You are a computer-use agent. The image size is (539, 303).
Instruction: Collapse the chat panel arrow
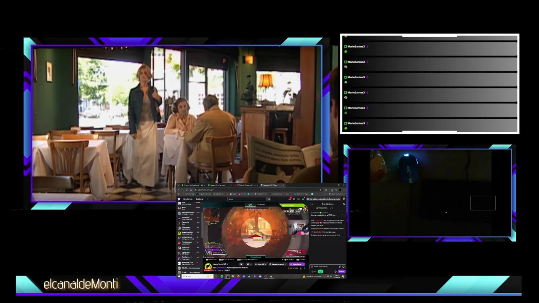(x=312, y=204)
